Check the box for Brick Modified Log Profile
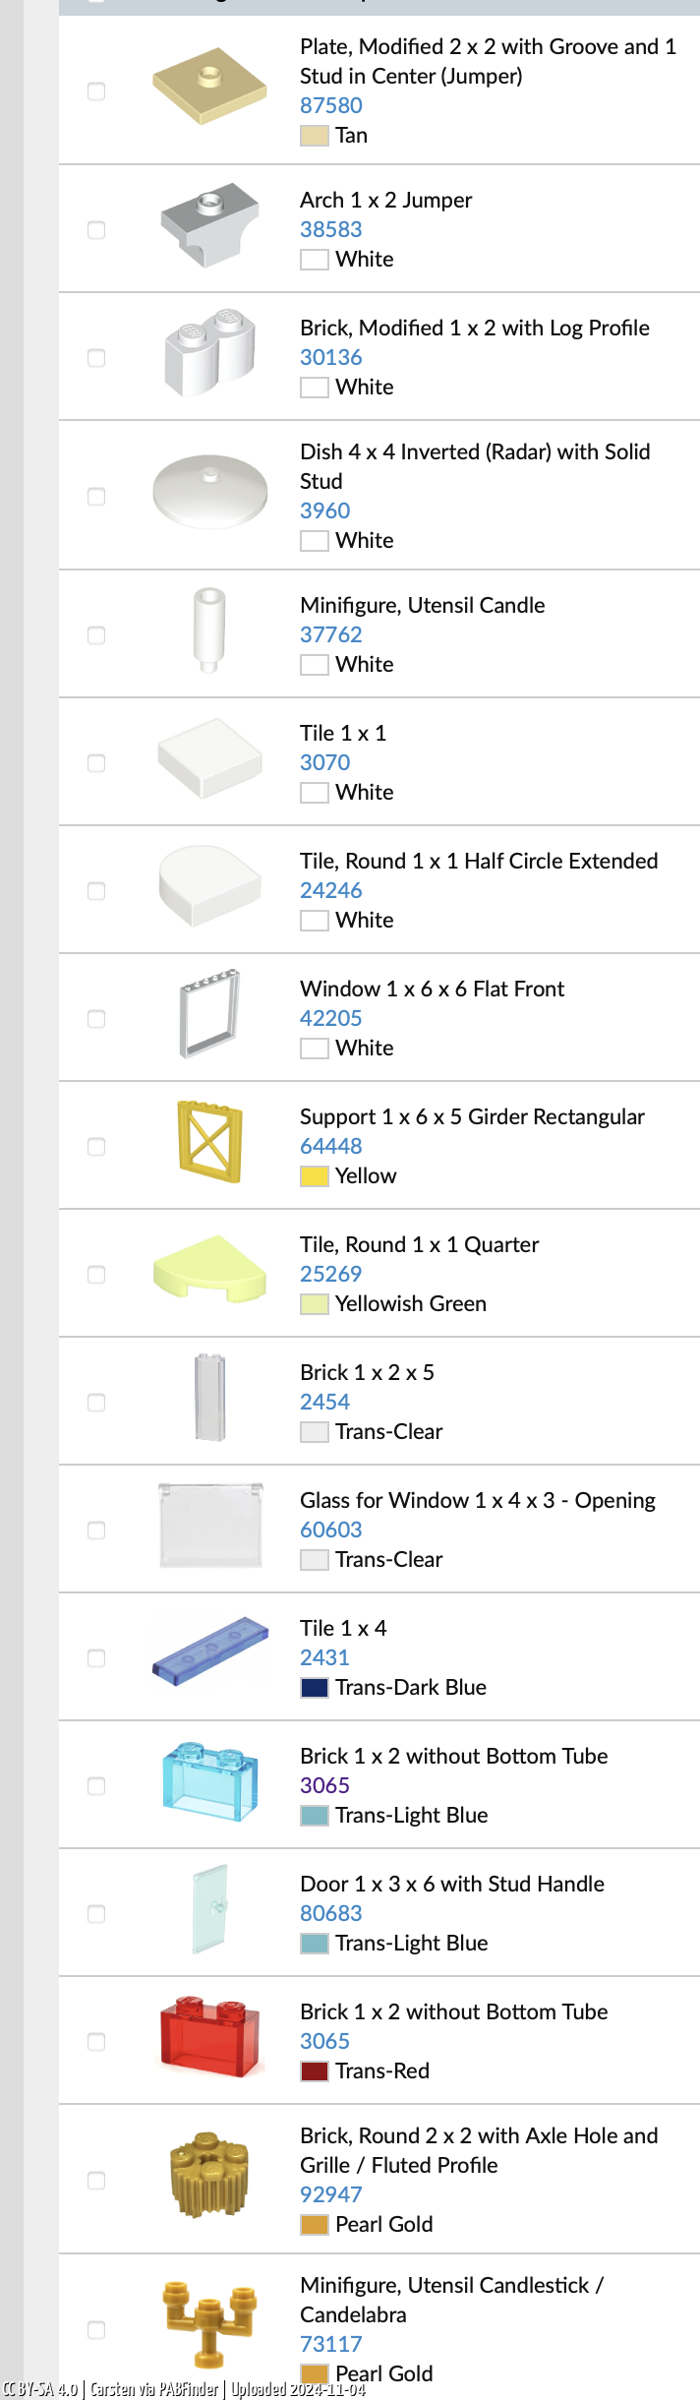The height and width of the screenshot is (2400, 700). click(x=96, y=358)
